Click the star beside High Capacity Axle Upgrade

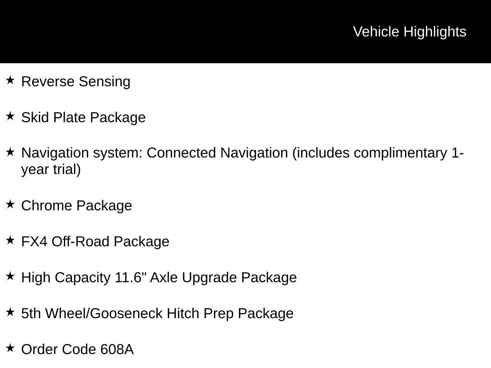pos(10,276)
